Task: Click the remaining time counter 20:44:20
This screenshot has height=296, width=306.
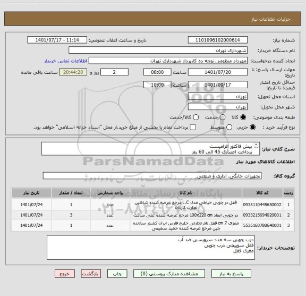Action: pos(73,72)
